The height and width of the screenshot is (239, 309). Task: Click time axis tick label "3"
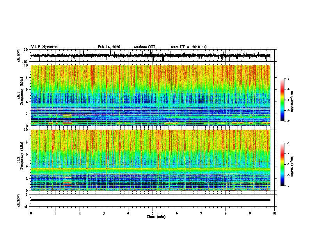104,213
